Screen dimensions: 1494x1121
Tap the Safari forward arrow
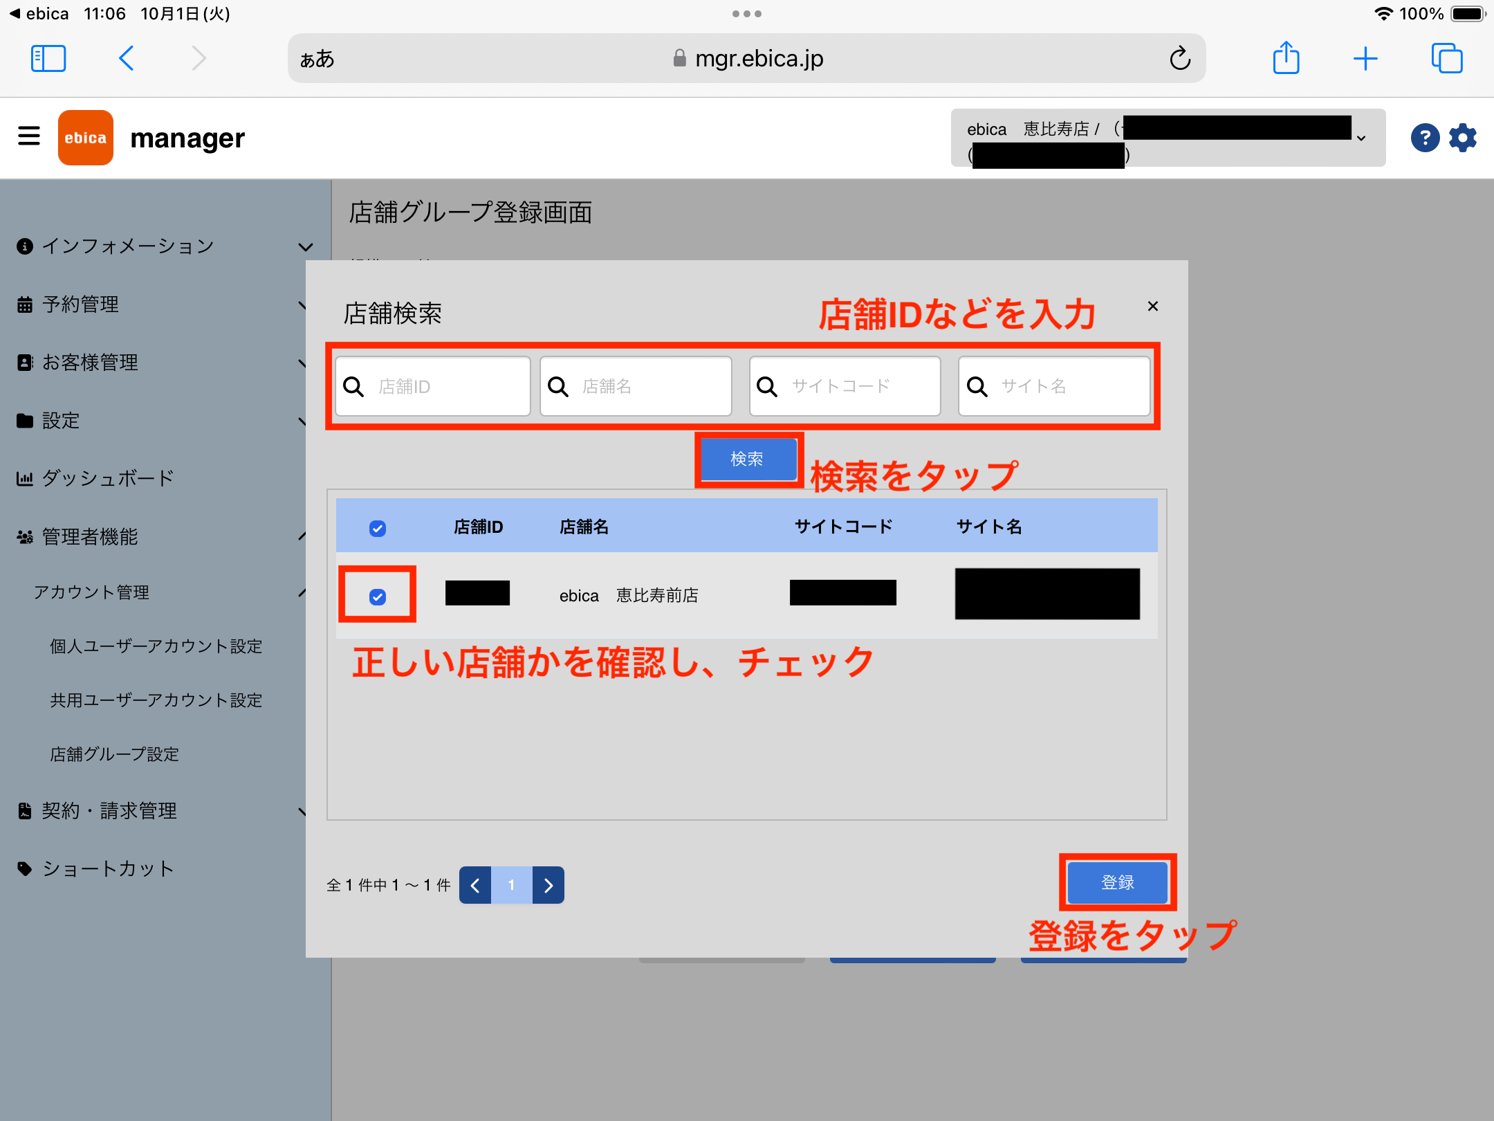tap(199, 59)
